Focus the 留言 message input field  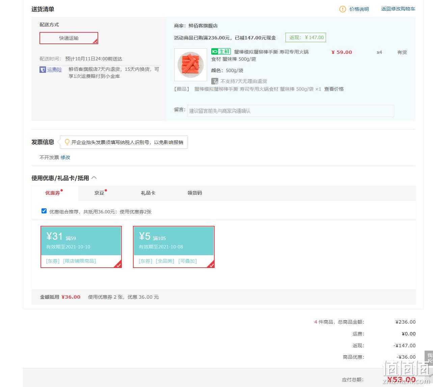pyautogui.click(x=290, y=111)
